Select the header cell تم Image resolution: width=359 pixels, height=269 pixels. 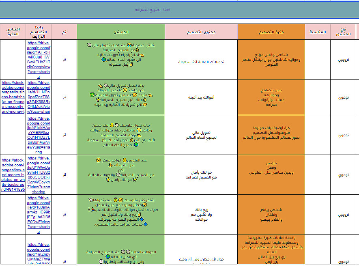[64, 32]
